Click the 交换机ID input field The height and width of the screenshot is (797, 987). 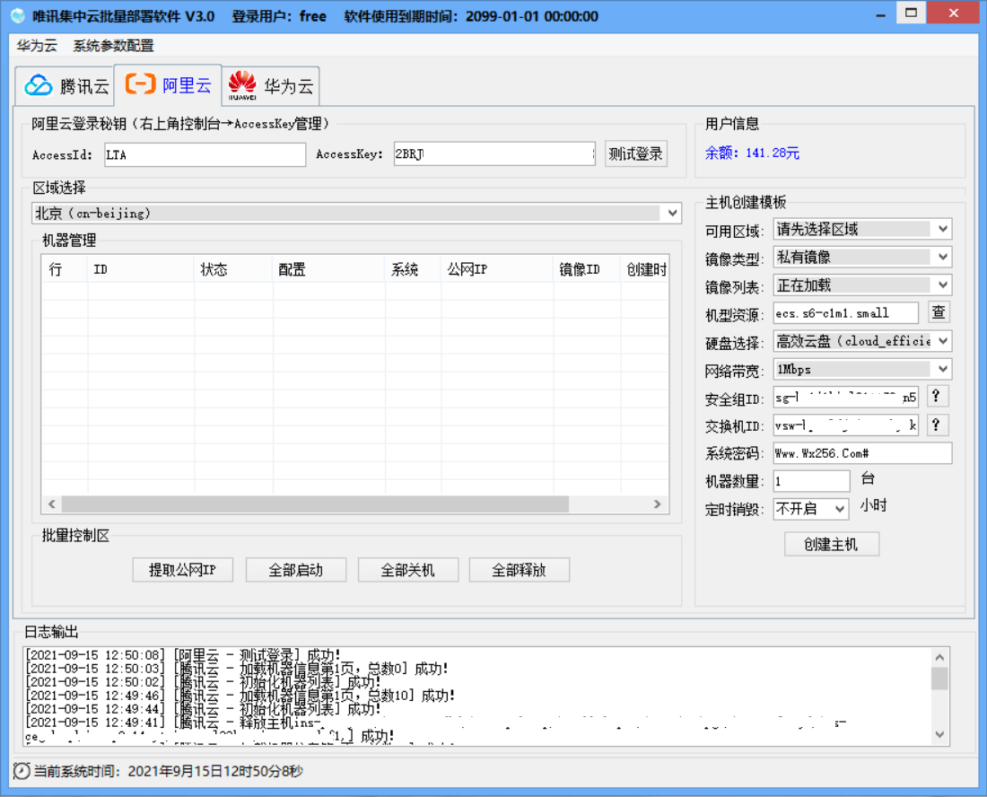point(846,425)
